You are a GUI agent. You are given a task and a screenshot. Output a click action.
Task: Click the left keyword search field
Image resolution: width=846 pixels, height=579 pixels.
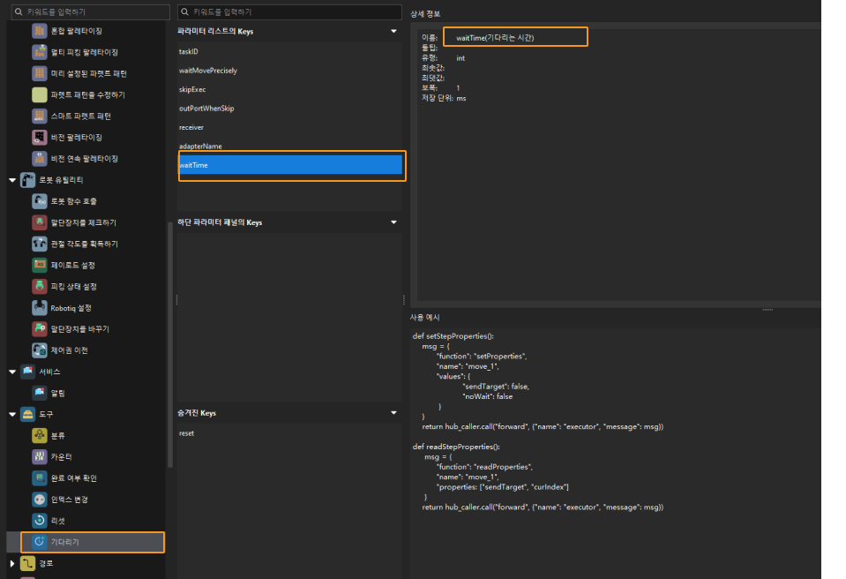click(88, 12)
